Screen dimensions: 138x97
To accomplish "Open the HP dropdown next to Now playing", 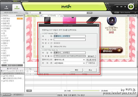I will point(117,13).
